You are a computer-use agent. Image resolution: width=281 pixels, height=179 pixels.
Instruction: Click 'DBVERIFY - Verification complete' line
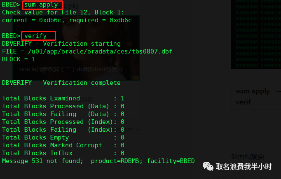tap(61, 83)
